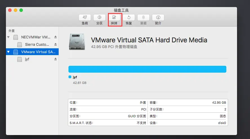Select Sierra Custo... volume in sidebar
This screenshot has width=250, height=139.
[x=32, y=45]
